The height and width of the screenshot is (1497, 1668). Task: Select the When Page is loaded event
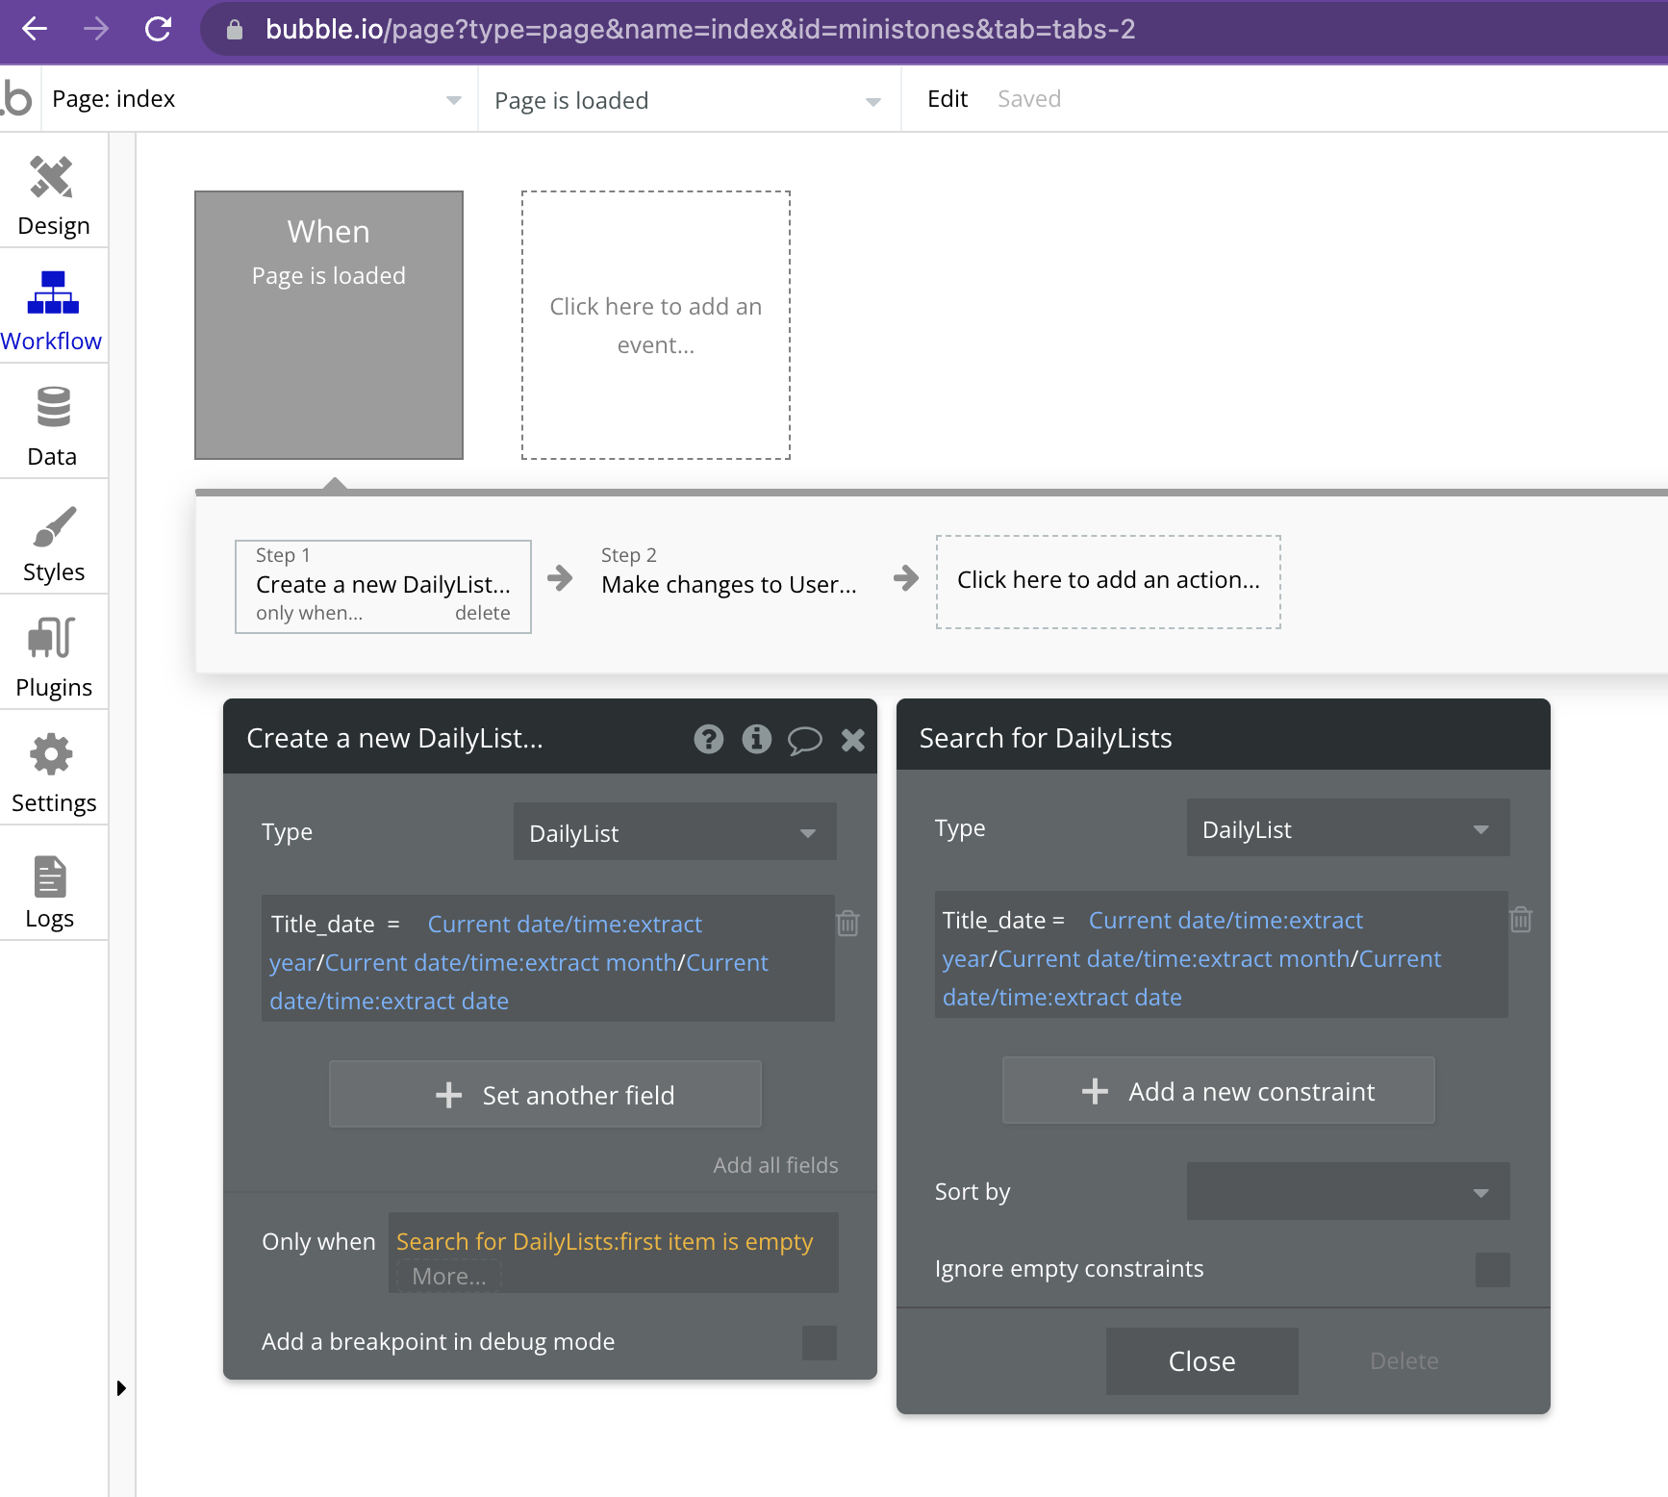[x=329, y=325]
